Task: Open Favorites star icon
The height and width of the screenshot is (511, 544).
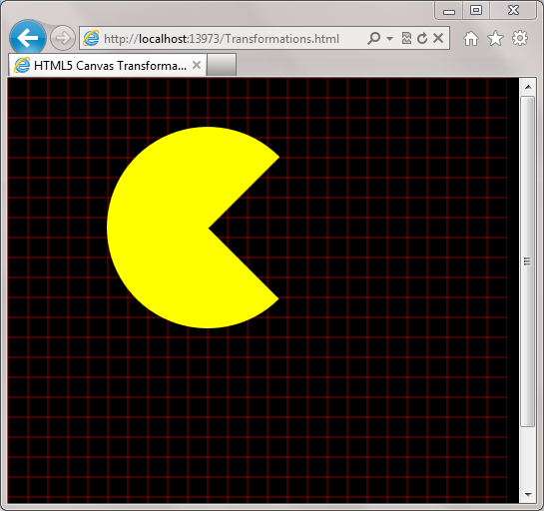Action: pos(495,38)
